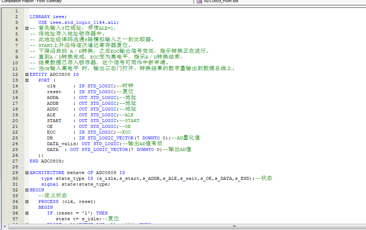Select the 'ADDC' port name
This screenshot has height=230, width=366.
point(53,109)
